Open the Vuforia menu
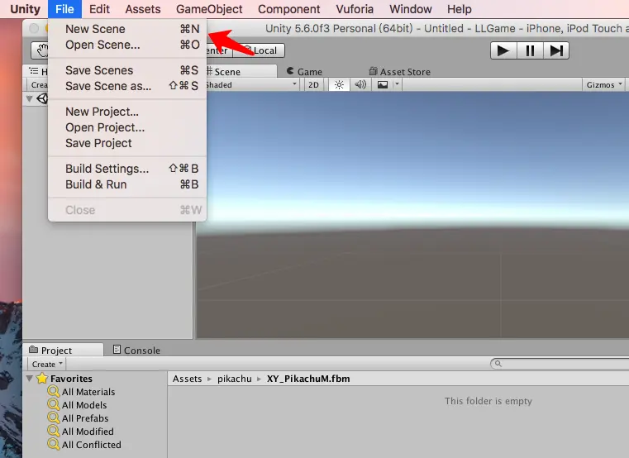The image size is (629, 458). tap(355, 9)
